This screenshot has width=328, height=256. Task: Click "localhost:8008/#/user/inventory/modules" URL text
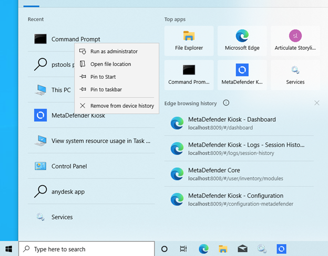point(235,178)
